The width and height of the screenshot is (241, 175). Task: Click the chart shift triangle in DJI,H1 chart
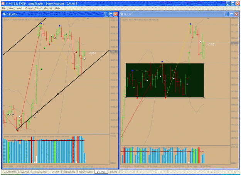[208, 18]
